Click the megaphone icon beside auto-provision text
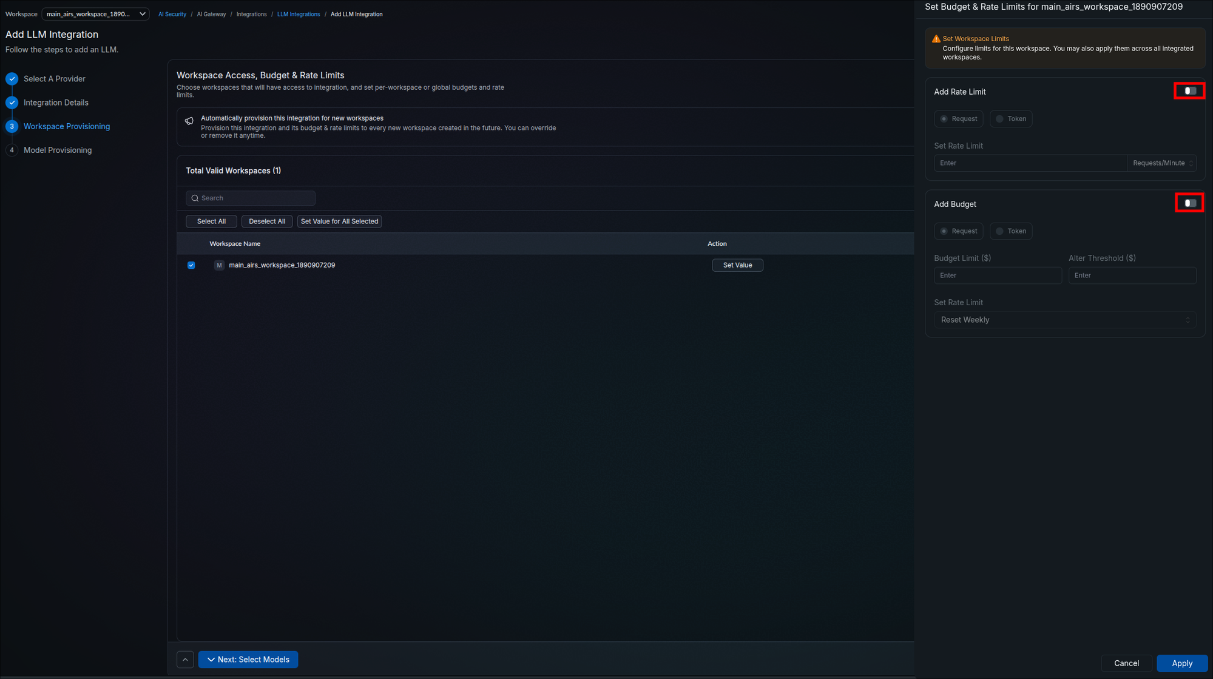The height and width of the screenshot is (679, 1213). [189, 121]
